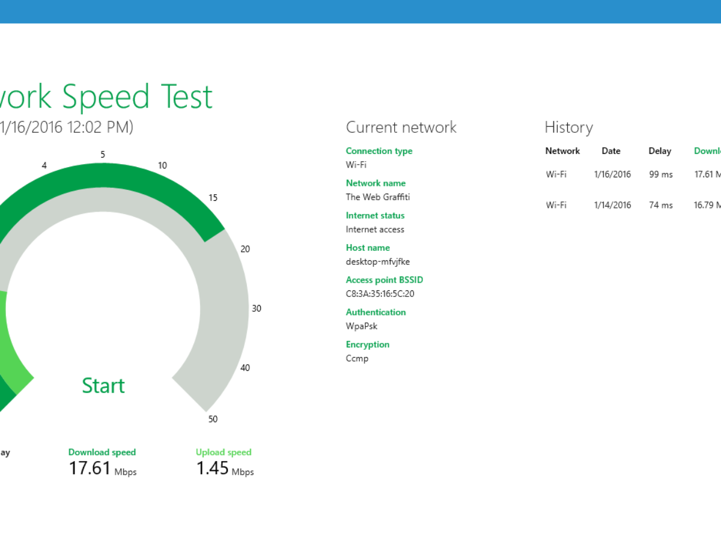
Task: Click the Connection type label
Action: tap(379, 151)
